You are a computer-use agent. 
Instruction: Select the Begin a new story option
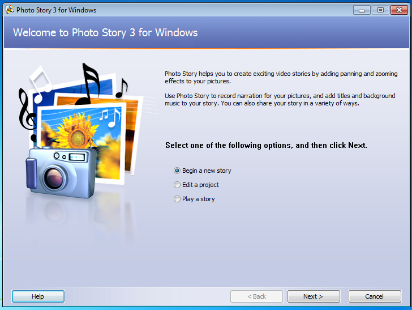pos(203,171)
